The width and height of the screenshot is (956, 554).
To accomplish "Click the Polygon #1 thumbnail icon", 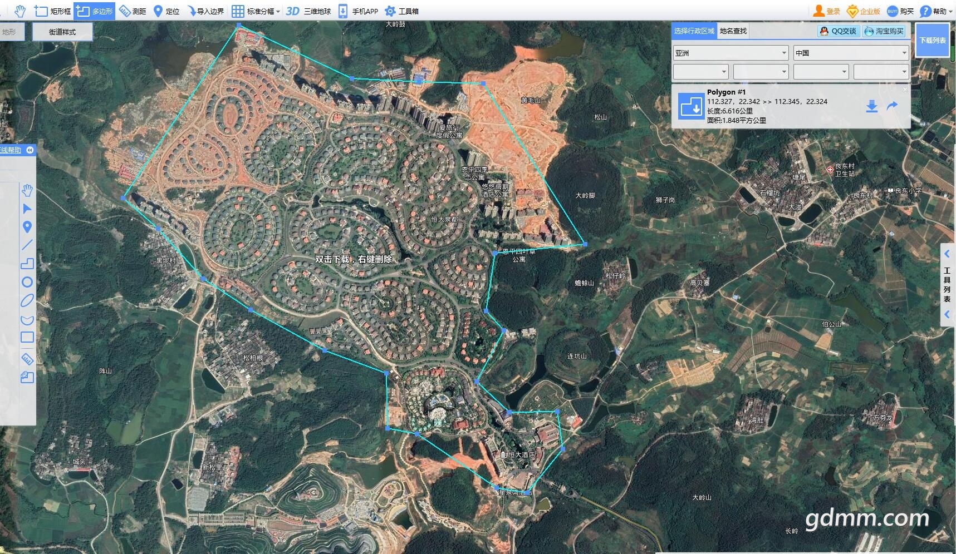I will [691, 106].
